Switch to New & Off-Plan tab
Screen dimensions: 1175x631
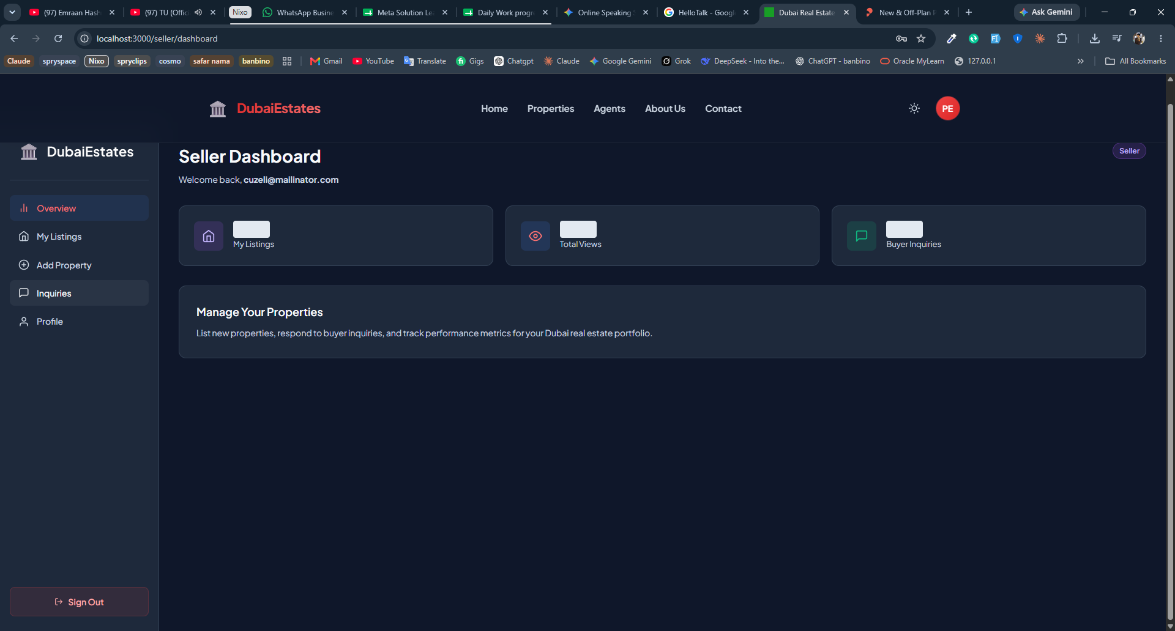tap(907, 12)
